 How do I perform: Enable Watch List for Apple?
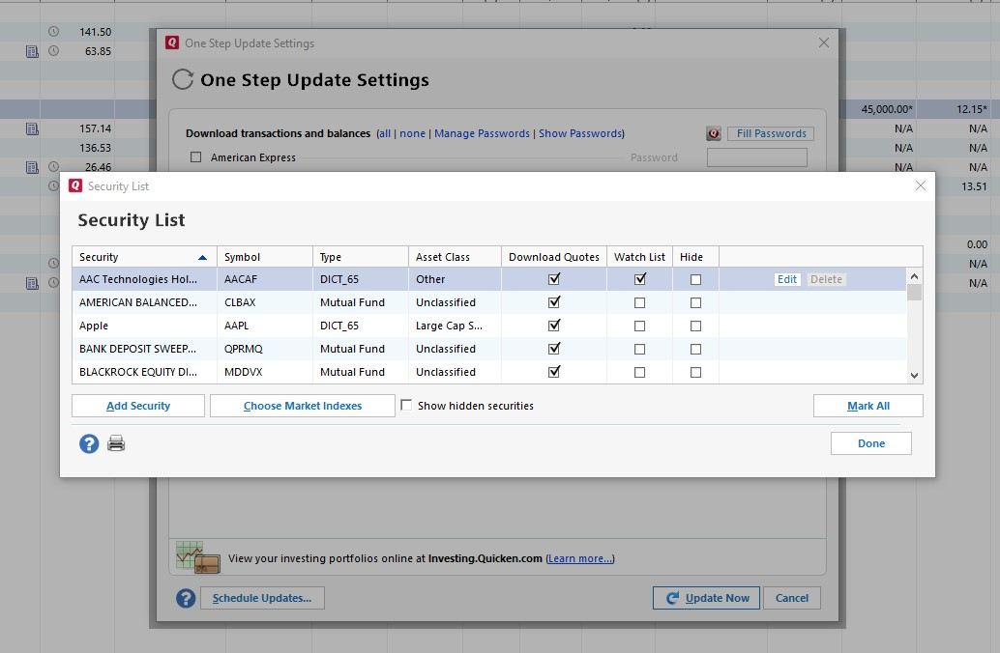639,326
